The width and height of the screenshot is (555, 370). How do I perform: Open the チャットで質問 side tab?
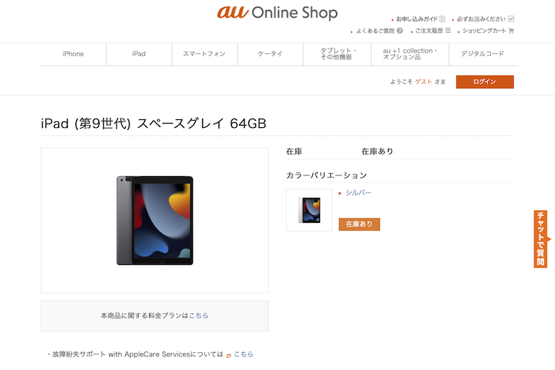click(541, 239)
